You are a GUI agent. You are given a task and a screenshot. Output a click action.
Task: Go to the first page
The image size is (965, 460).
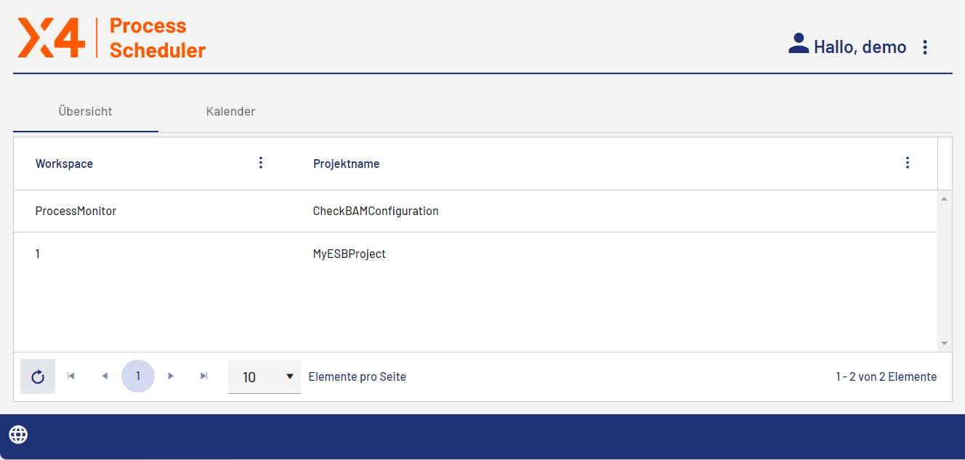71,376
